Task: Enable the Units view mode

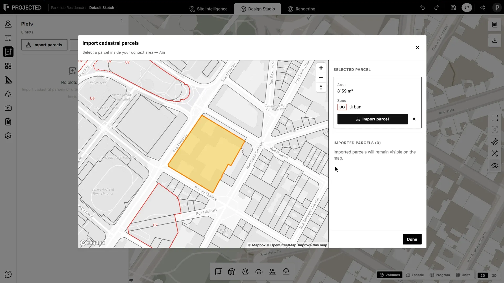Action: click(463, 275)
